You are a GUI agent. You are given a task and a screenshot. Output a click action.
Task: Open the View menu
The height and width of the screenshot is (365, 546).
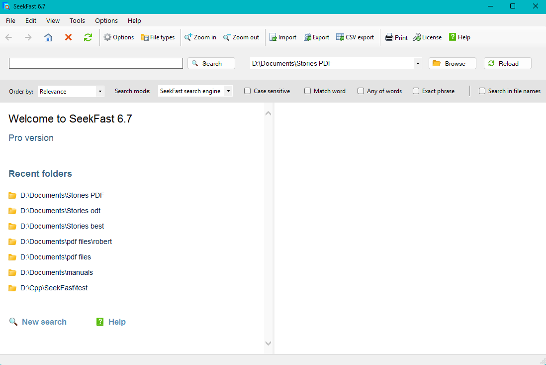pos(53,20)
